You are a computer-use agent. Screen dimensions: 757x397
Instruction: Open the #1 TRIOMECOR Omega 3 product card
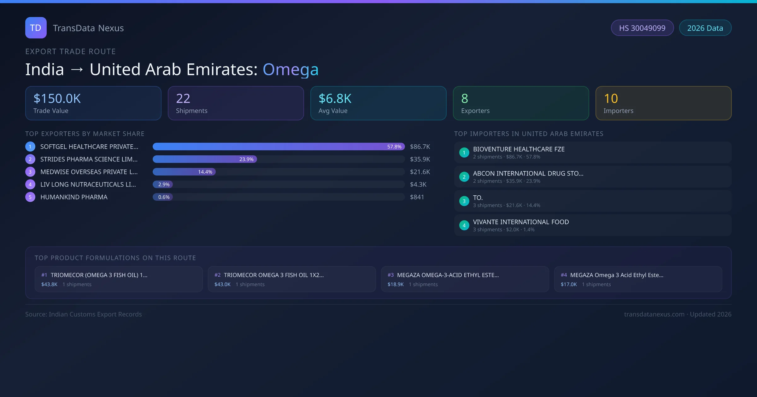click(x=119, y=279)
